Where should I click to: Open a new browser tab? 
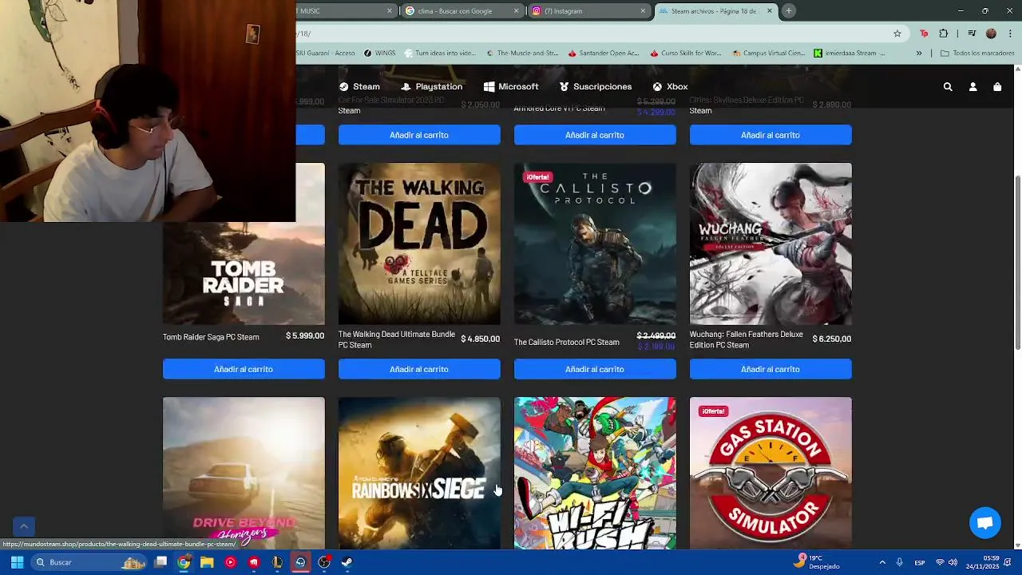point(788,10)
